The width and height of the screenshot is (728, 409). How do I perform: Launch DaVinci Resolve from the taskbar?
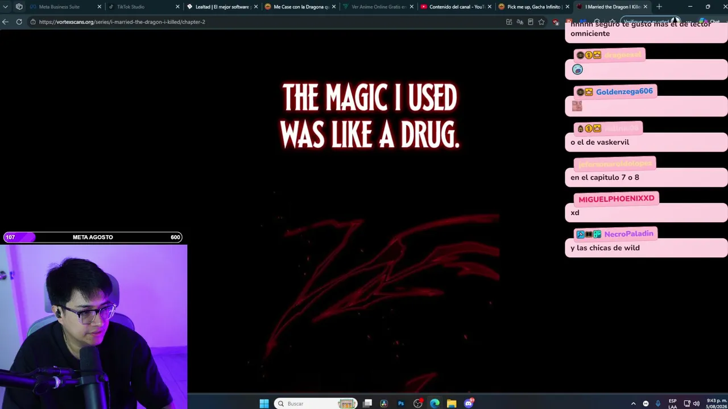(x=384, y=403)
